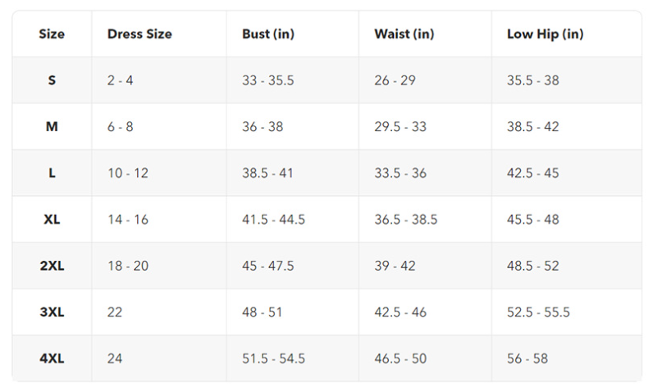Click the waist cell 39 - 42

tap(395, 266)
